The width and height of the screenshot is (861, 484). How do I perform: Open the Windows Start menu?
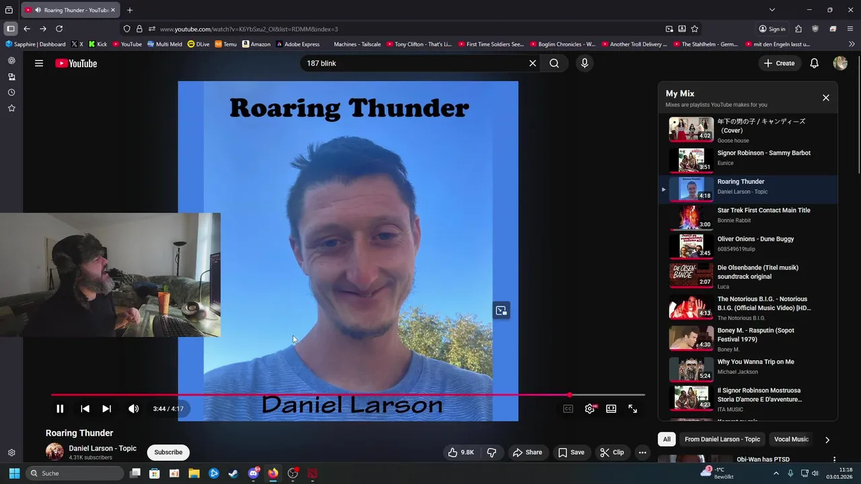(x=14, y=473)
